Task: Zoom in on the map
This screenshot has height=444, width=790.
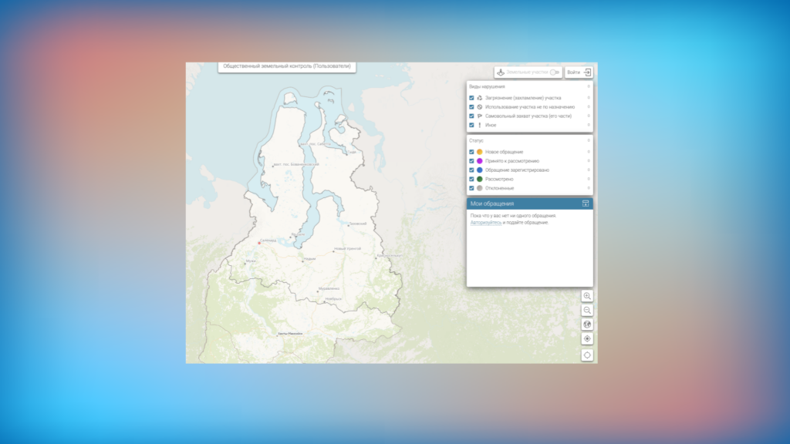Action: pyautogui.click(x=587, y=296)
